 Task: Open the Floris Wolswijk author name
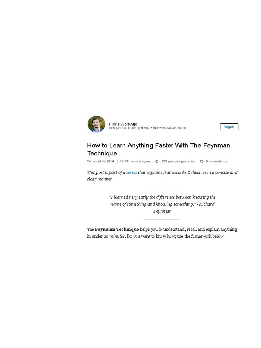123,124
